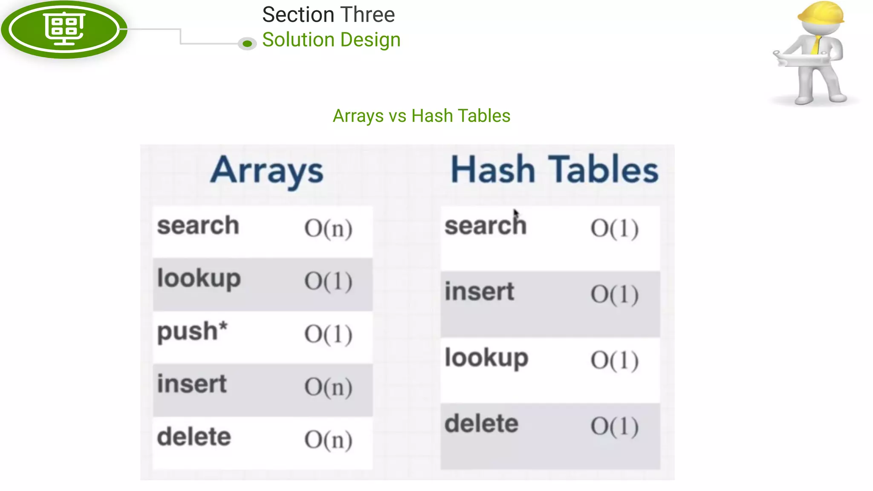Click the Arrays column header
873x491 pixels.
pos(267,171)
